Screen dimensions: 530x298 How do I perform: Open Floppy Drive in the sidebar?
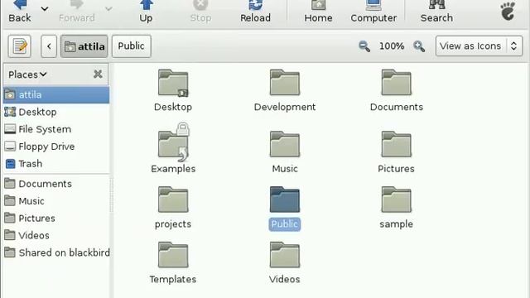56,147
